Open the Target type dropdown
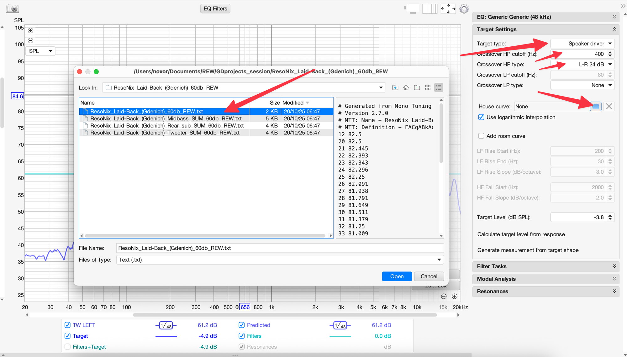The width and height of the screenshot is (627, 357). [x=582, y=44]
